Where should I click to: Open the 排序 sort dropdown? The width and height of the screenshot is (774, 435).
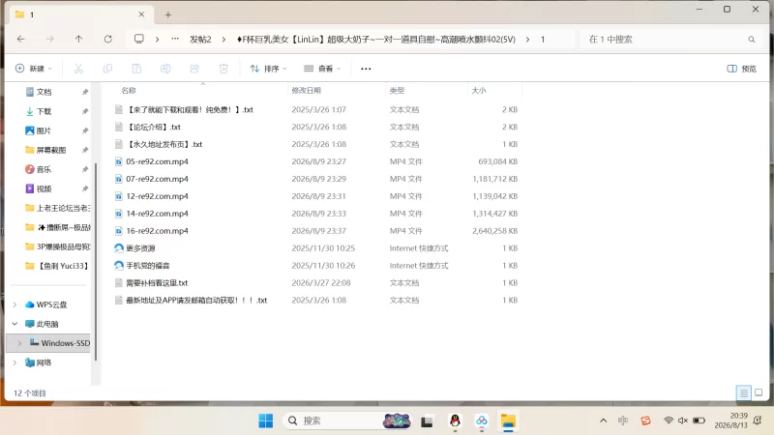(268, 69)
